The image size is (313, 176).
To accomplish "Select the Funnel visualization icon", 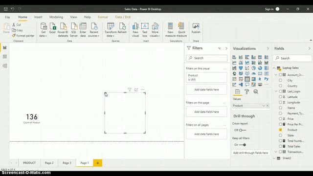I will (x=241, y=68).
